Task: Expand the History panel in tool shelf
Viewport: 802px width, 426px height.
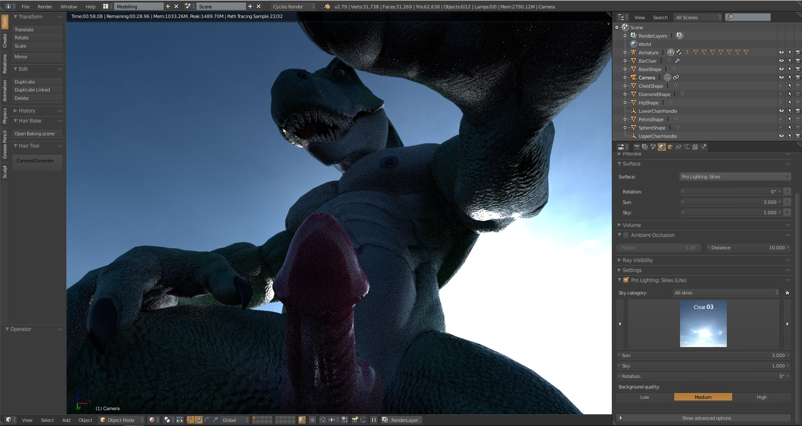Action: click(27, 111)
